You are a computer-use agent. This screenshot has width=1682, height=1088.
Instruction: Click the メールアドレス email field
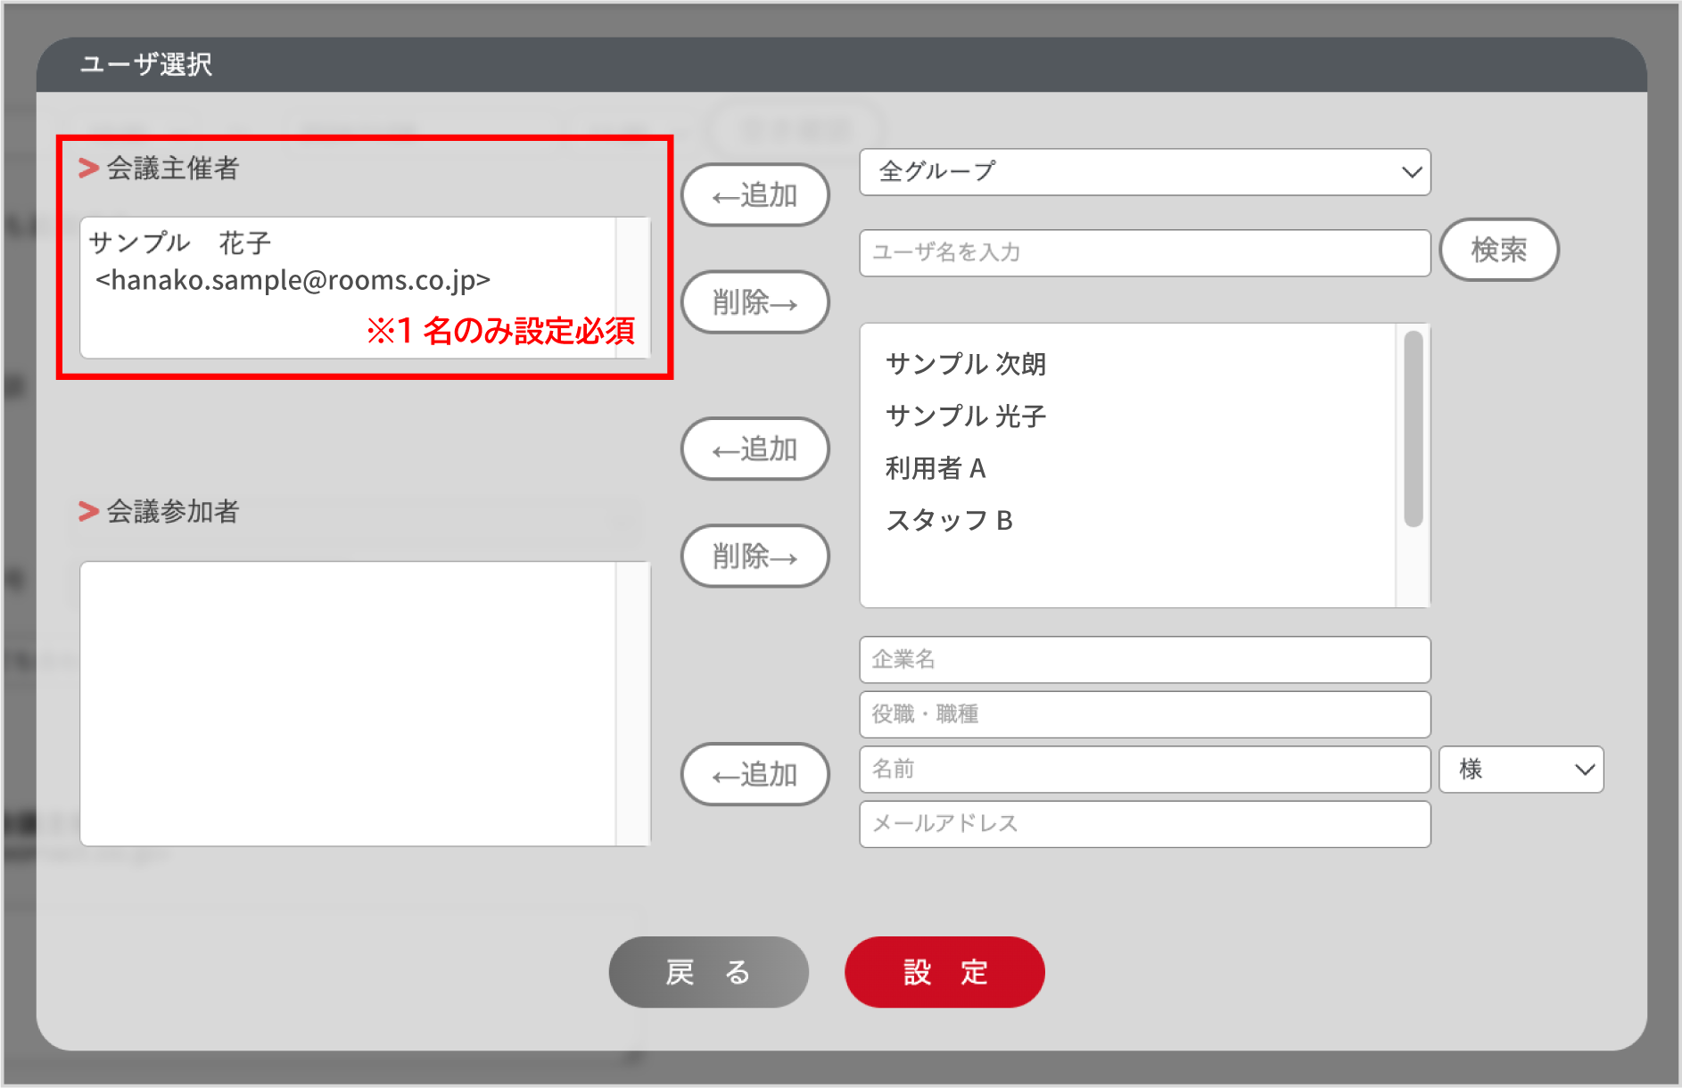[x=1144, y=823]
